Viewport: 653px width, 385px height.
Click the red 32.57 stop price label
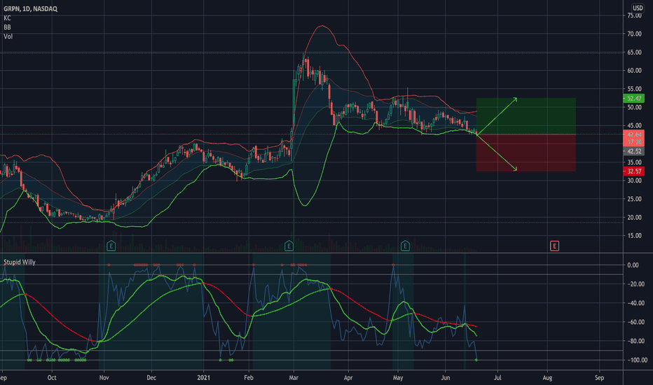pos(634,171)
